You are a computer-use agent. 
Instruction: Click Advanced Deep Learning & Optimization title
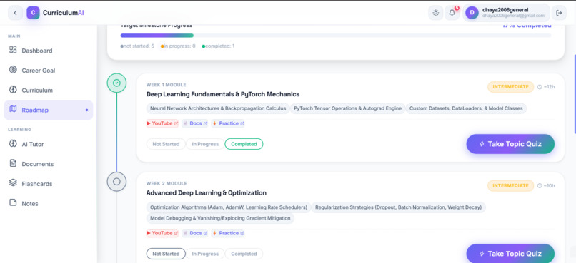(207, 193)
